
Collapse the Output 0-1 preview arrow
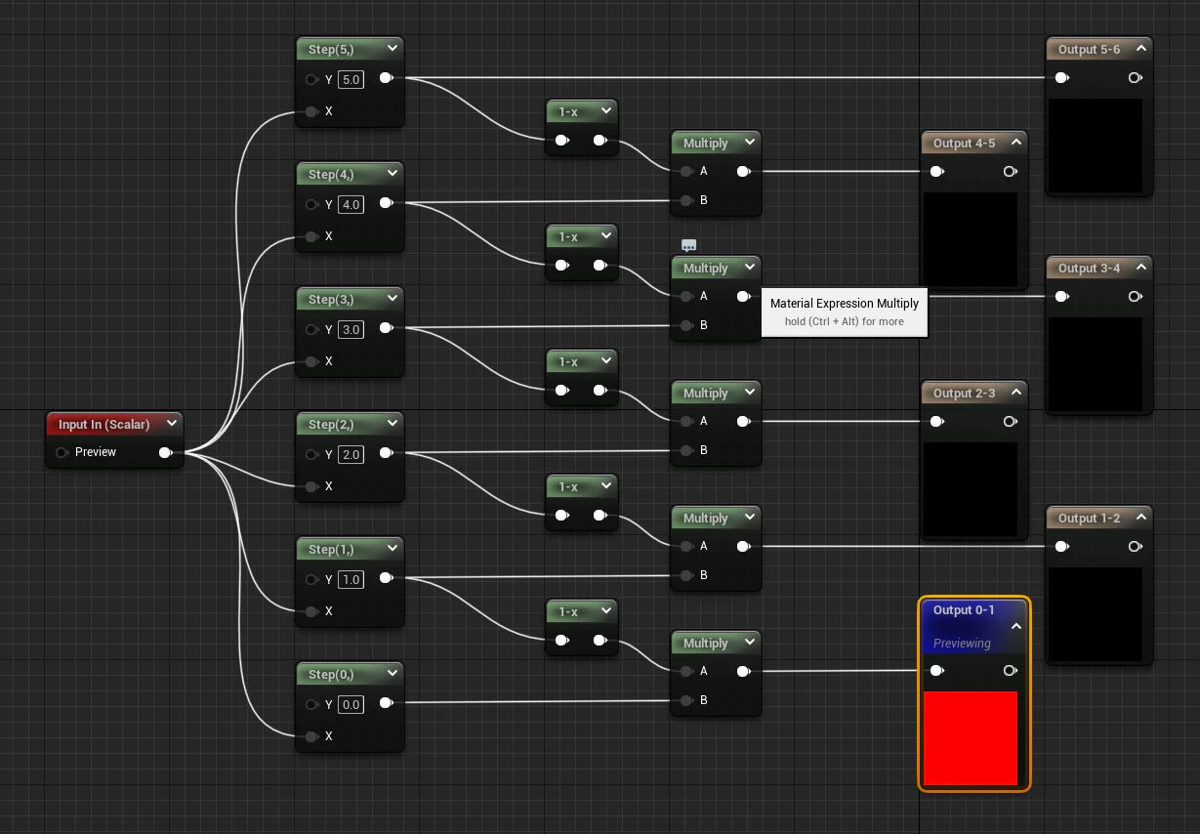point(1015,626)
